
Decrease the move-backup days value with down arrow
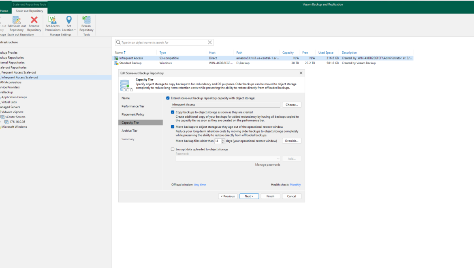(x=223, y=142)
